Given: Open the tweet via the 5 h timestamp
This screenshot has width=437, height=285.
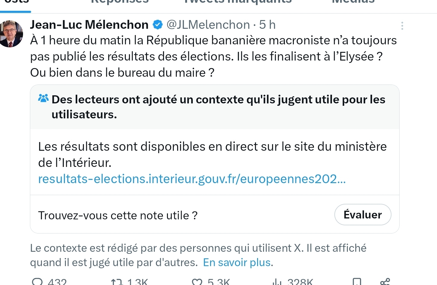Looking at the screenshot, I should click(x=267, y=25).
